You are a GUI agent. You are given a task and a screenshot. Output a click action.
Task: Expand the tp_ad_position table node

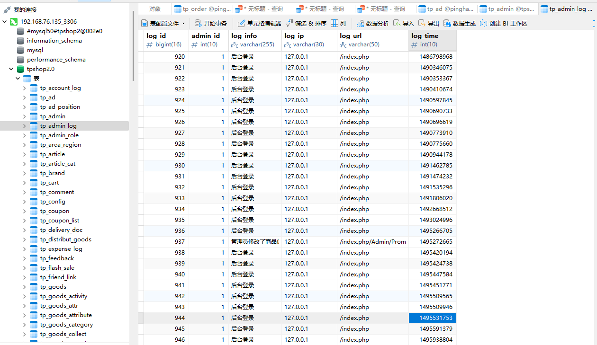click(24, 107)
